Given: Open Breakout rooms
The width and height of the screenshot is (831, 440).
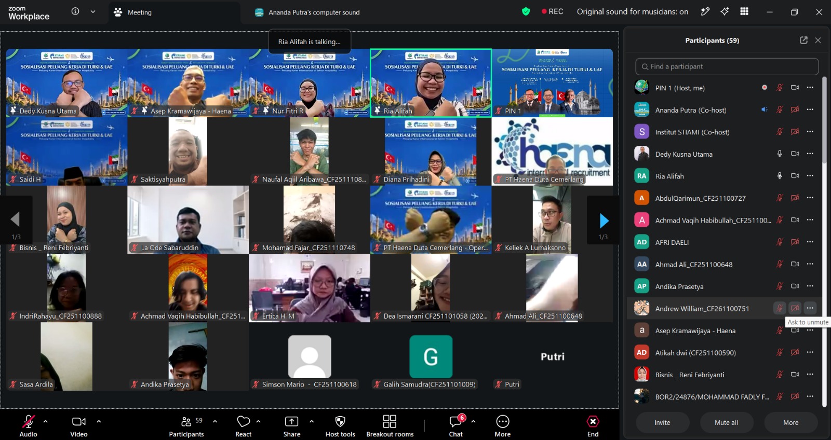Looking at the screenshot, I should (x=390, y=426).
